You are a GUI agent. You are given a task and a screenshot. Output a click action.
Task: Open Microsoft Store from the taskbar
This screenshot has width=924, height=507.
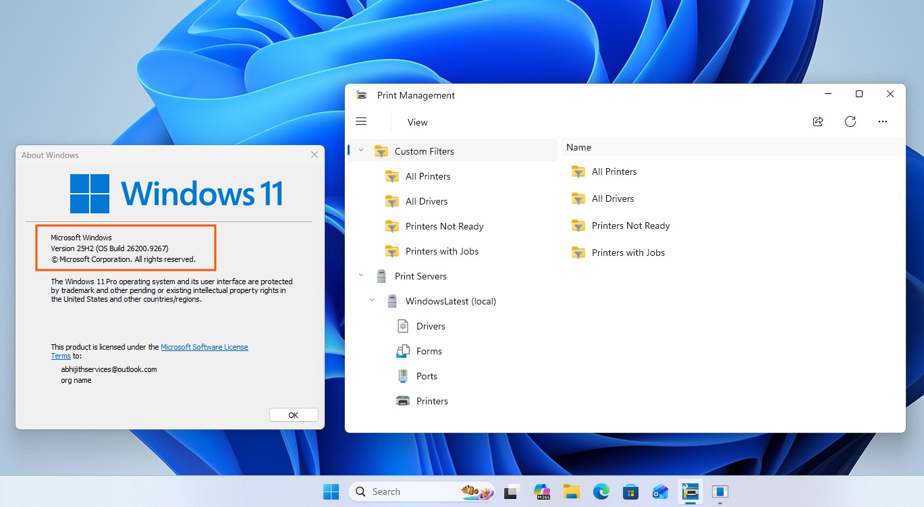click(630, 491)
